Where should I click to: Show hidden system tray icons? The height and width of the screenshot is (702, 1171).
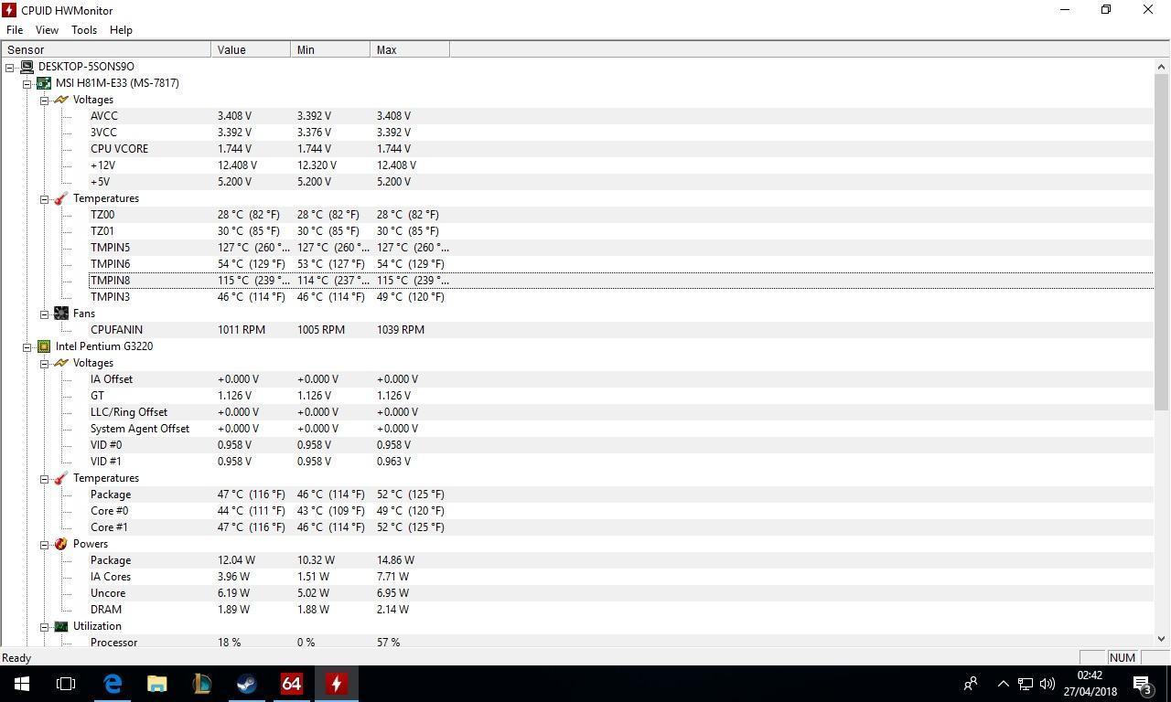click(x=1003, y=684)
